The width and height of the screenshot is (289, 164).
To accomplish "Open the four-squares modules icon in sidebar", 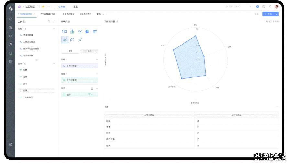I will [11, 27].
